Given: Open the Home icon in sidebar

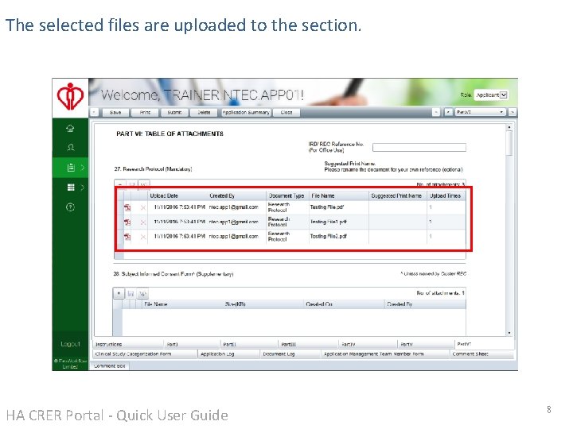Looking at the screenshot, I should pos(70,129).
